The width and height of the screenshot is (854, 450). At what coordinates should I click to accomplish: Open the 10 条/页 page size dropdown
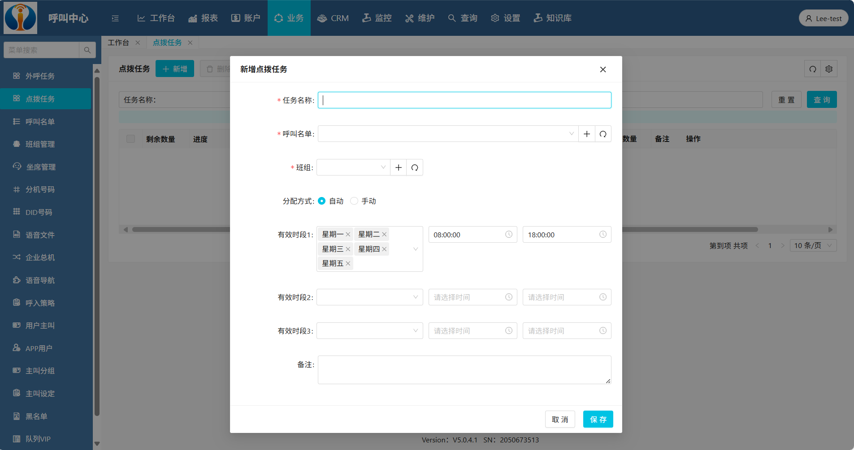coord(812,245)
